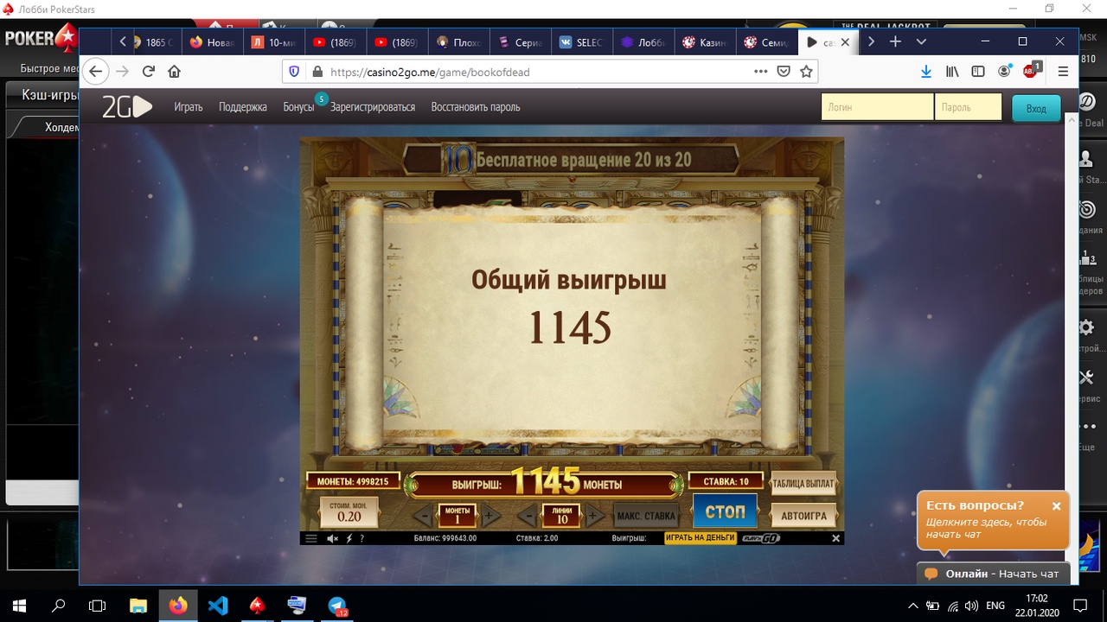This screenshot has height=622, width=1107.
Task: Click the Play'n GO logo
Action: (x=761, y=537)
